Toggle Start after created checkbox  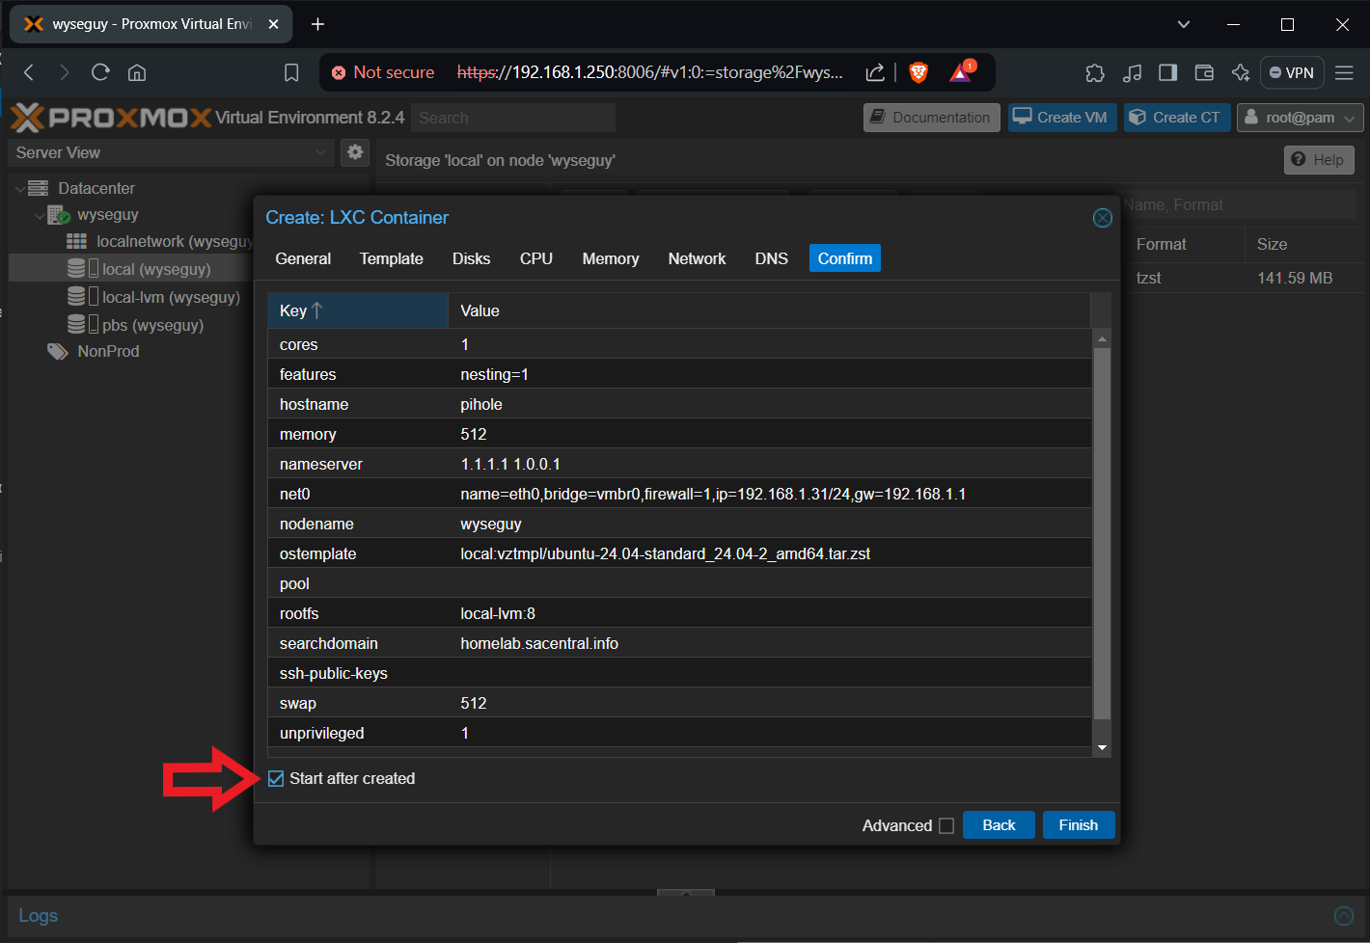pyautogui.click(x=276, y=778)
